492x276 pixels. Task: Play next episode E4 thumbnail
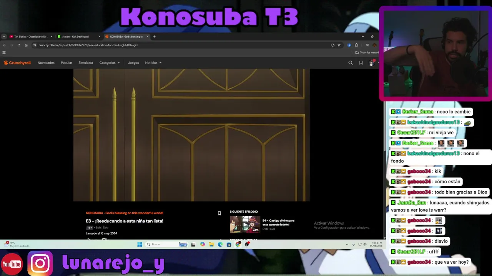[x=245, y=225]
